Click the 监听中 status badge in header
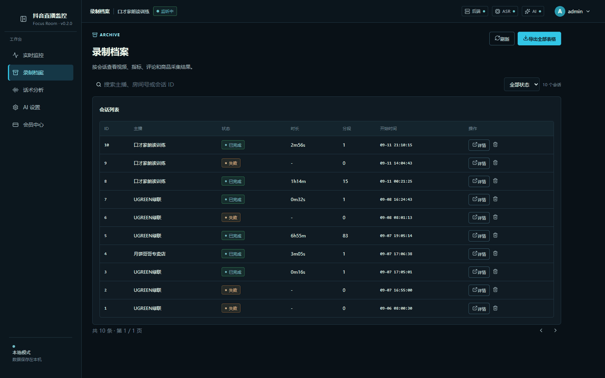 pos(165,11)
